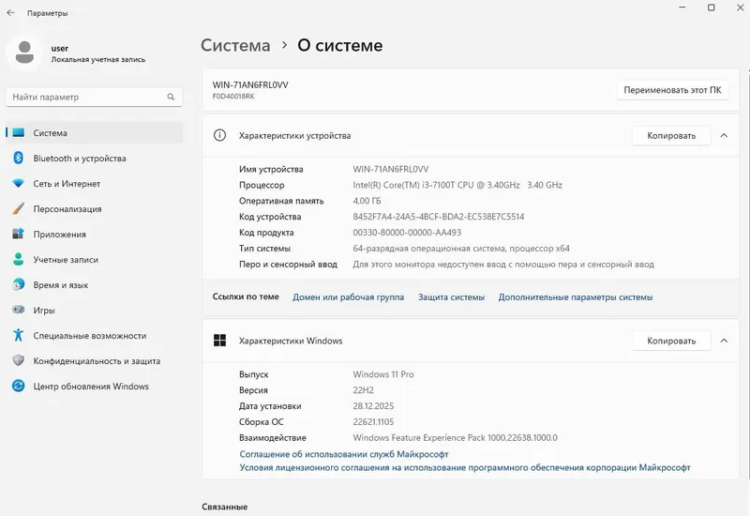Click the Bluetooth icon in sidebar
The height and width of the screenshot is (516, 750).
[x=18, y=158]
